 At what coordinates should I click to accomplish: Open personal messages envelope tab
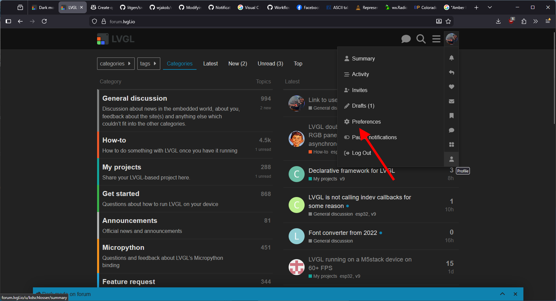click(451, 101)
